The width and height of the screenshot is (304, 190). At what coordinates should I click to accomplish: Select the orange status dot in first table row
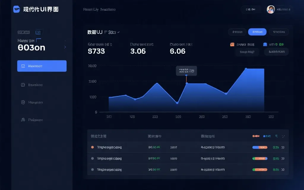[x=92, y=147]
